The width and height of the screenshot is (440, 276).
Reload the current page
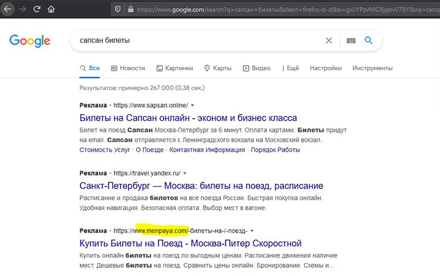(x=37, y=9)
